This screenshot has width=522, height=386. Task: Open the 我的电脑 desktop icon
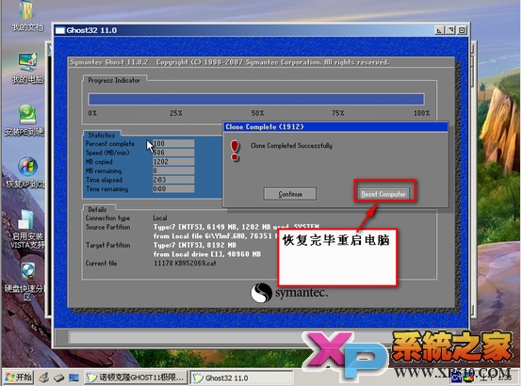pos(27,68)
